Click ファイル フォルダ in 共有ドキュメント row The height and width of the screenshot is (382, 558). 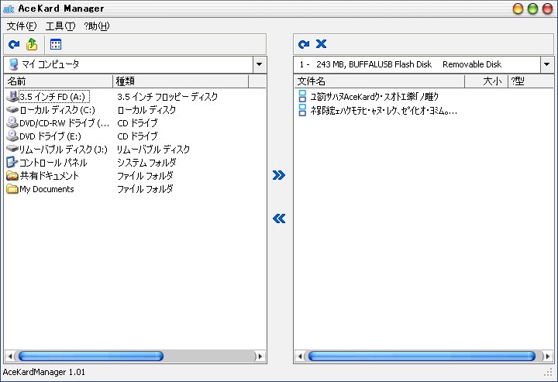(145, 176)
